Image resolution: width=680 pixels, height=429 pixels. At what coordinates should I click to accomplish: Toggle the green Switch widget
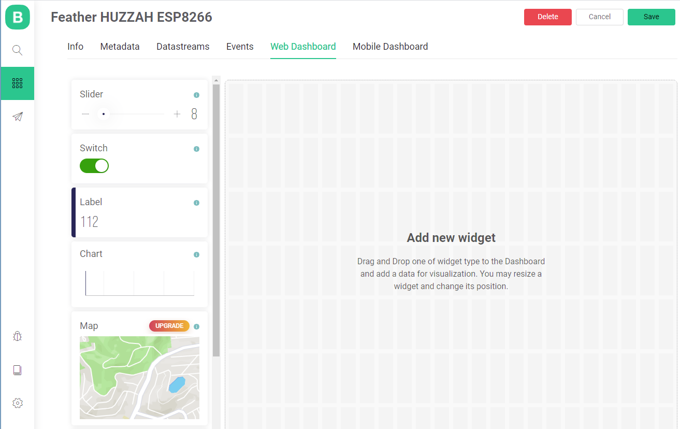click(x=94, y=166)
